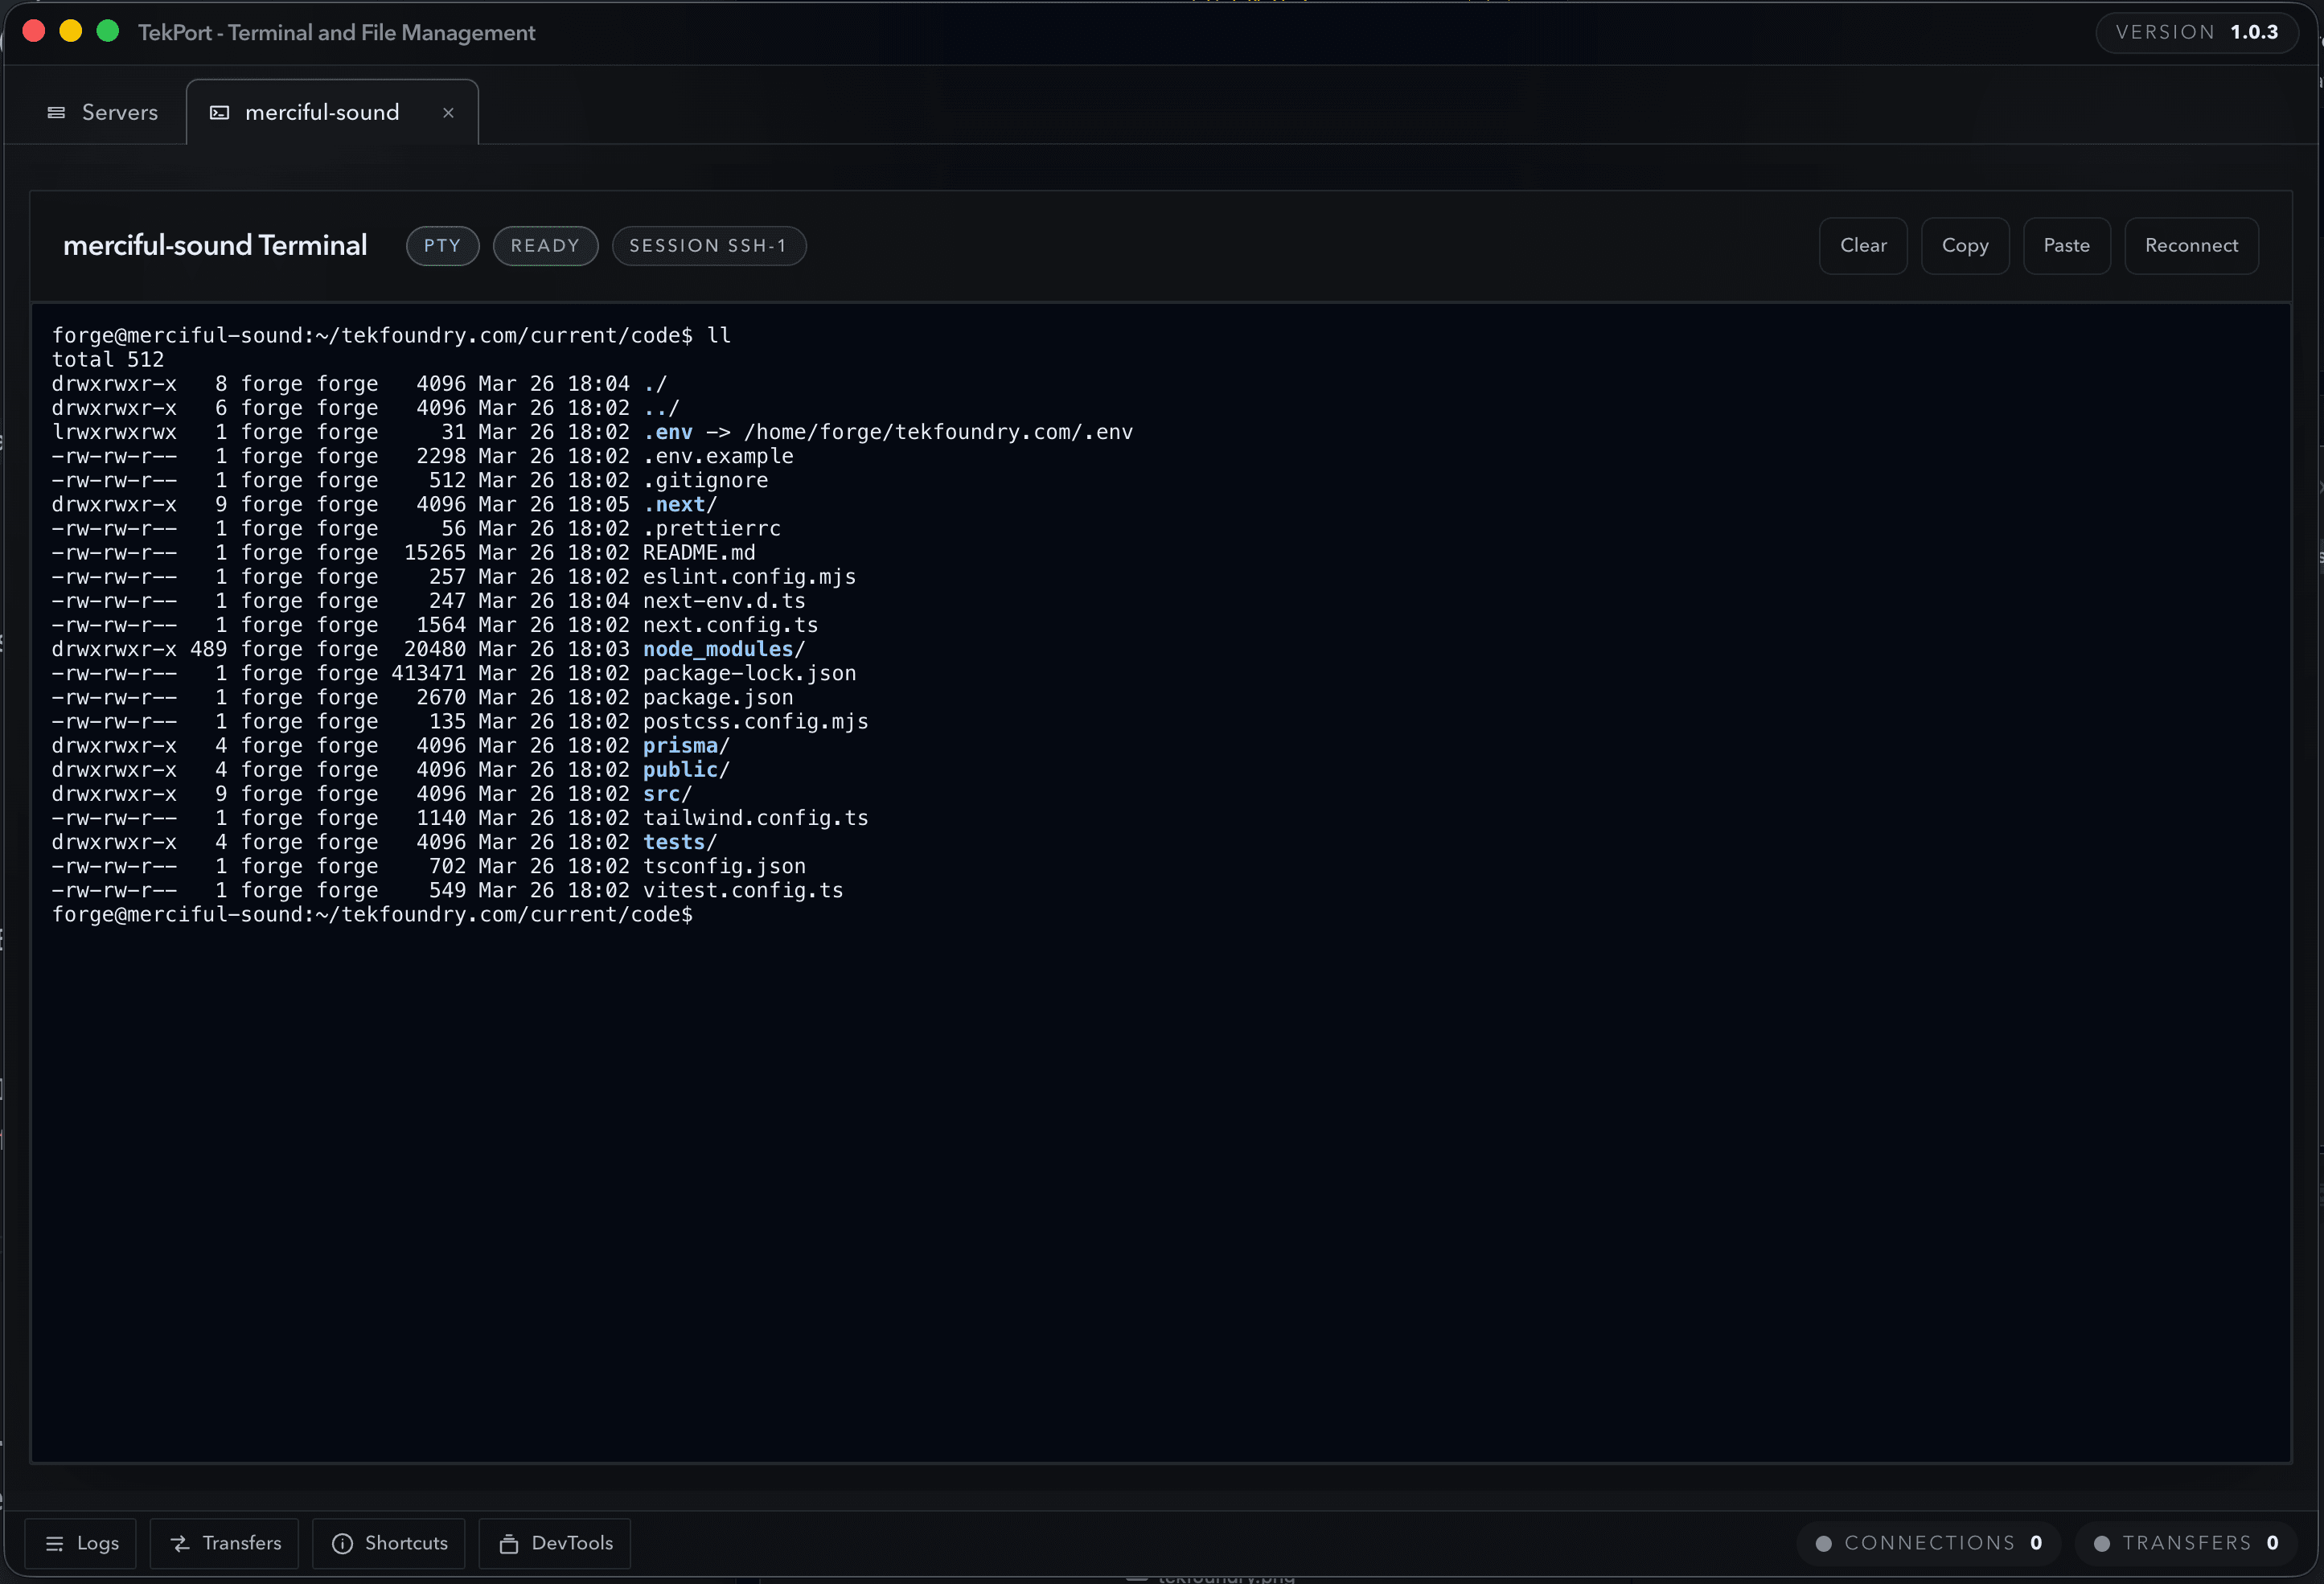Screen dimensions: 2324x1584
Task: Click the Servers list icon
Action: (x=56, y=112)
